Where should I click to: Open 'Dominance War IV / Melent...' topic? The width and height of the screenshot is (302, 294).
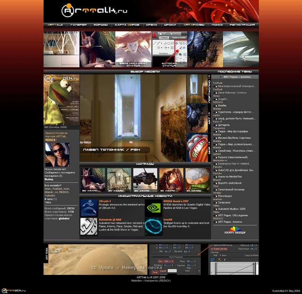tap(235, 163)
